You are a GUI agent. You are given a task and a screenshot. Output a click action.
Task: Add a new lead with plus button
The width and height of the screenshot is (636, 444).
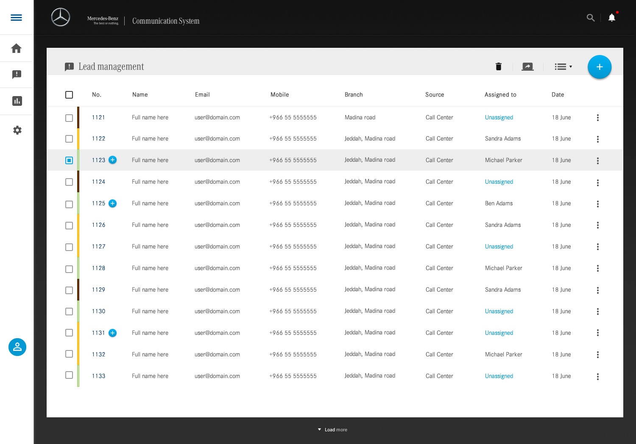[600, 67]
